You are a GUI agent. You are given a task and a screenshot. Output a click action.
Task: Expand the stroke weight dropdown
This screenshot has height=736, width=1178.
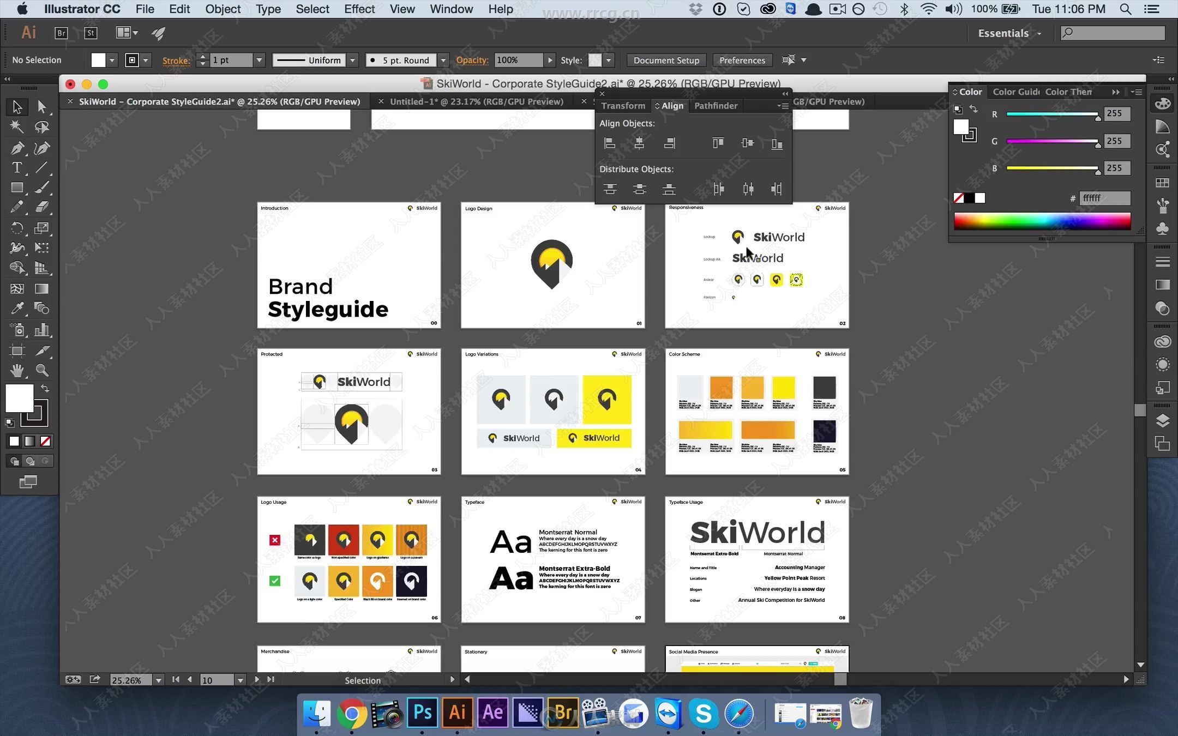[x=259, y=59]
